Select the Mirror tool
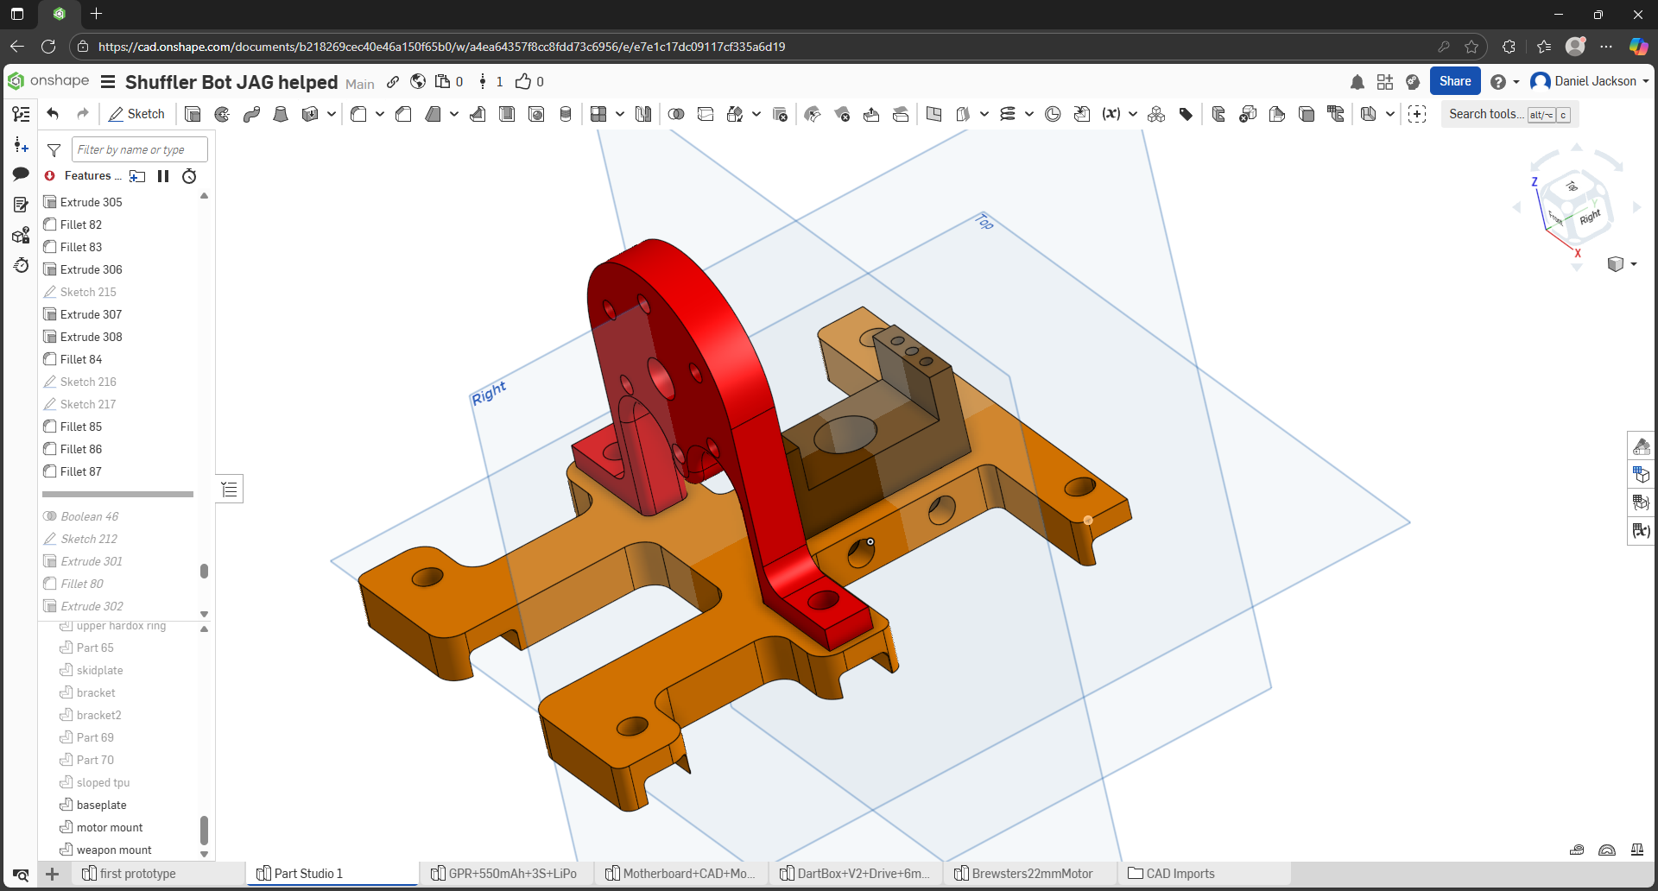The image size is (1658, 891). pyautogui.click(x=643, y=114)
